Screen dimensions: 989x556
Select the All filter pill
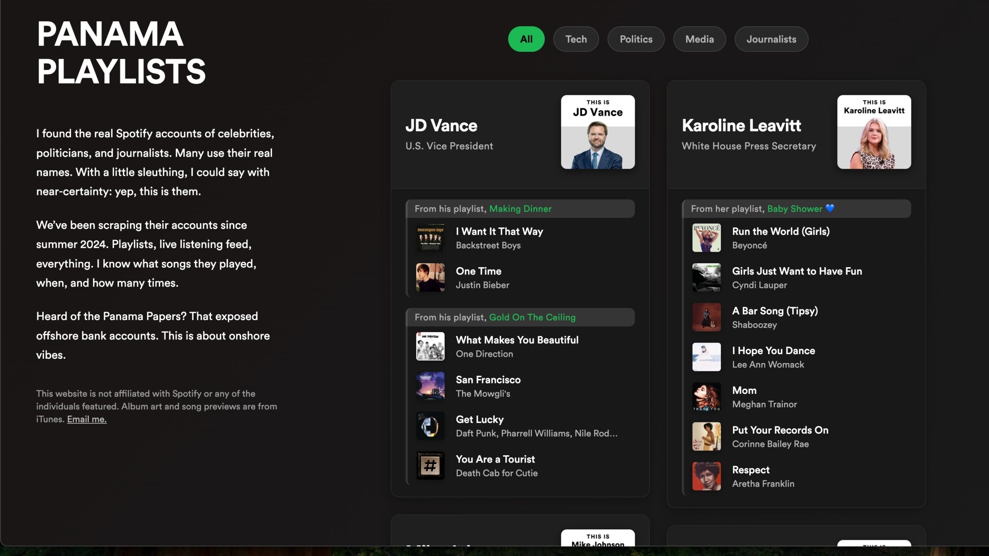[x=526, y=39]
